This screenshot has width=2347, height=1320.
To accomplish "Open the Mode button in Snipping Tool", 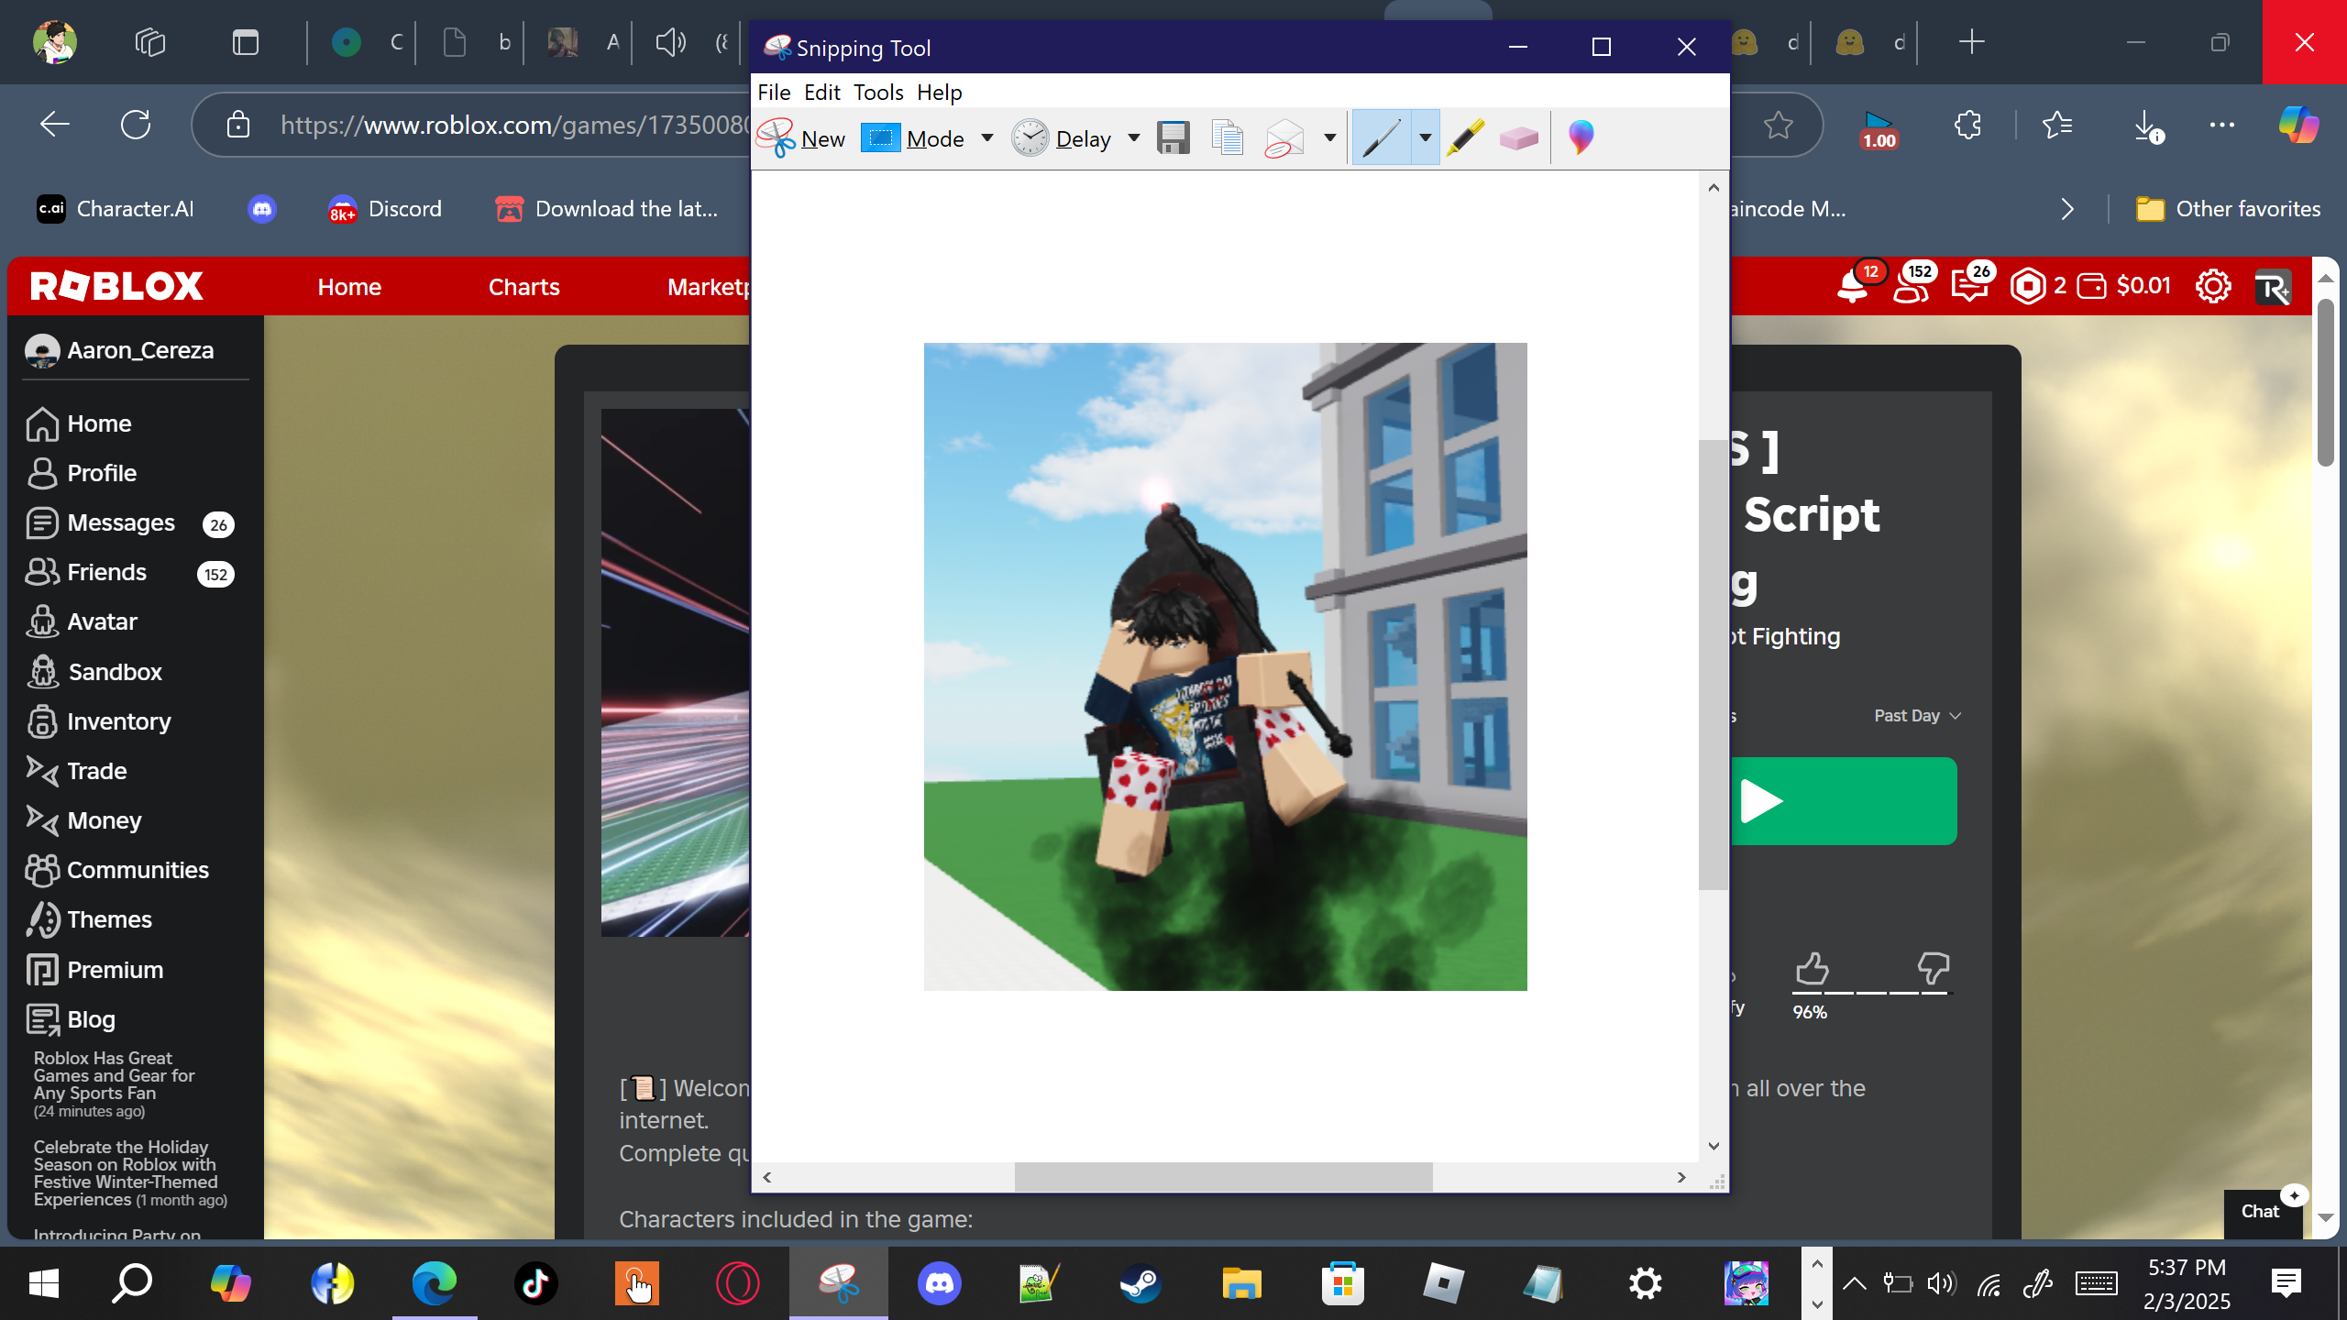I will pos(914,138).
